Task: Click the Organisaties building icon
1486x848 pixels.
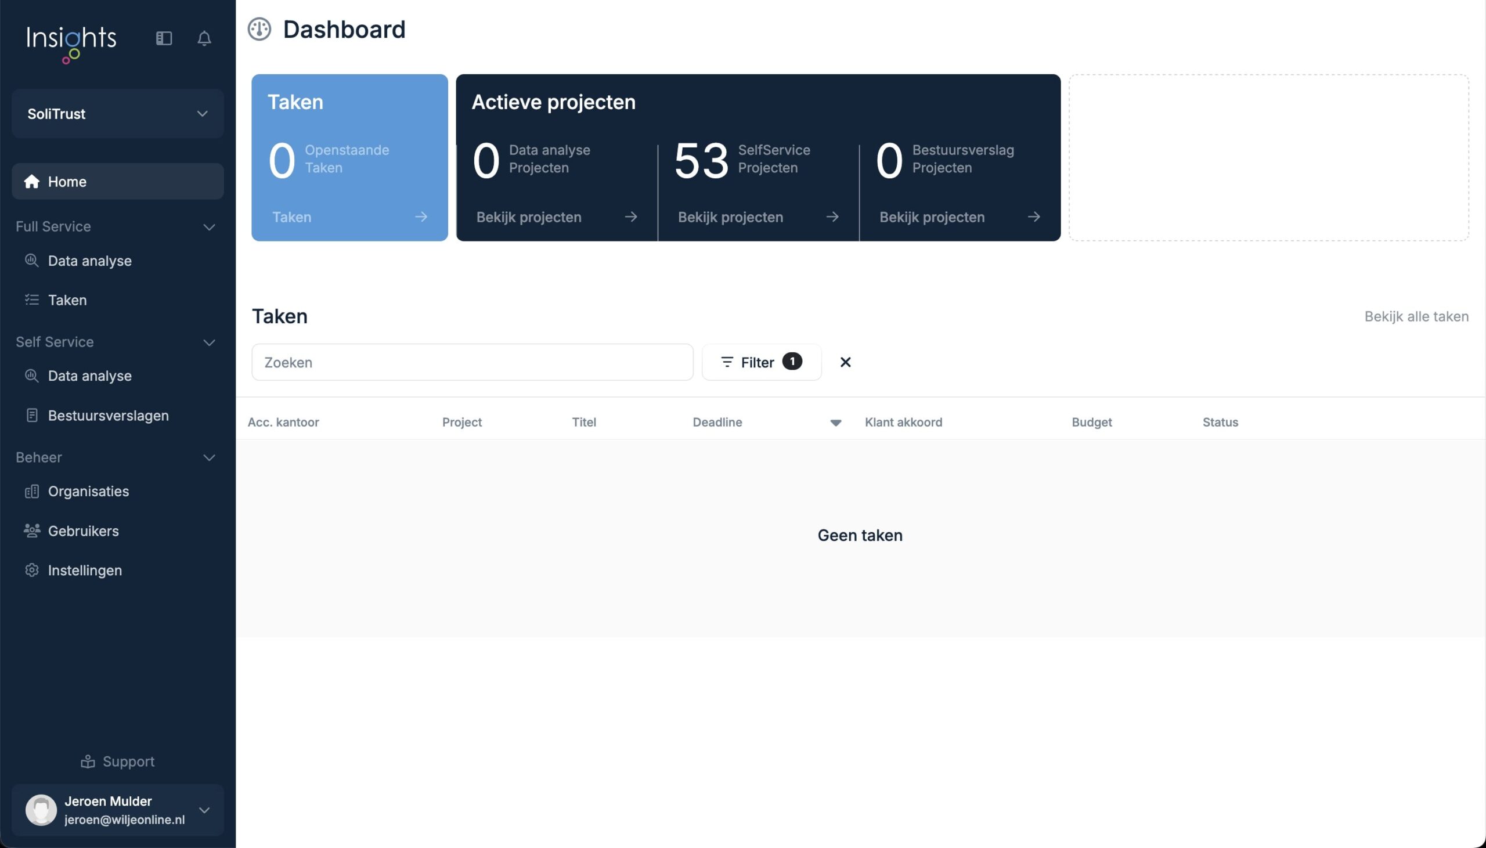Action: tap(31, 492)
